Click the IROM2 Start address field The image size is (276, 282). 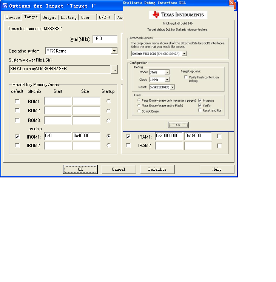pyautogui.click(x=58, y=146)
